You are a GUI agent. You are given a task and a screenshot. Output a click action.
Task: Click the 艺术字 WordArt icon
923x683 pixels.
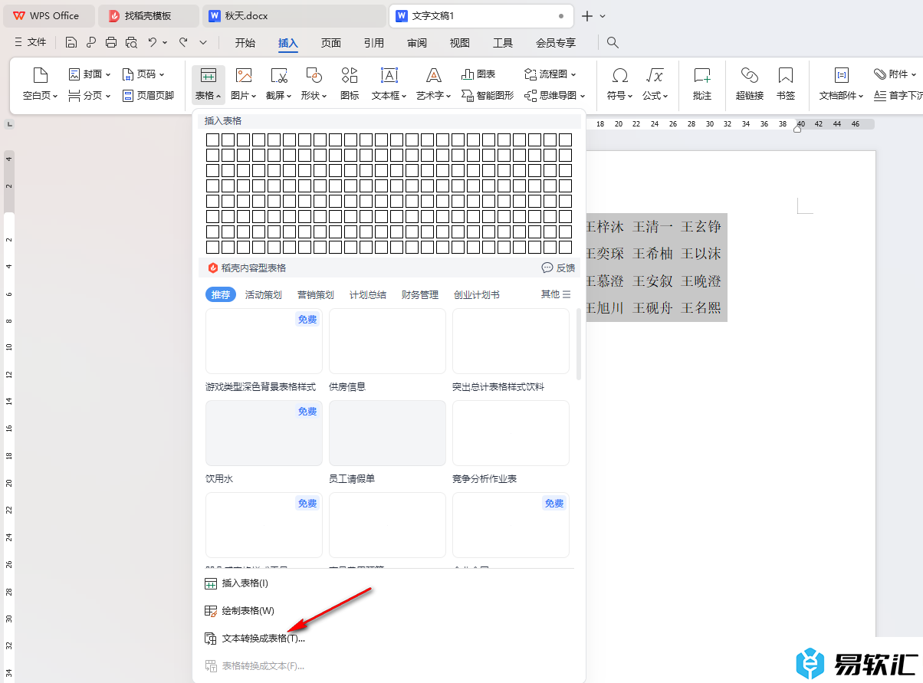point(434,75)
